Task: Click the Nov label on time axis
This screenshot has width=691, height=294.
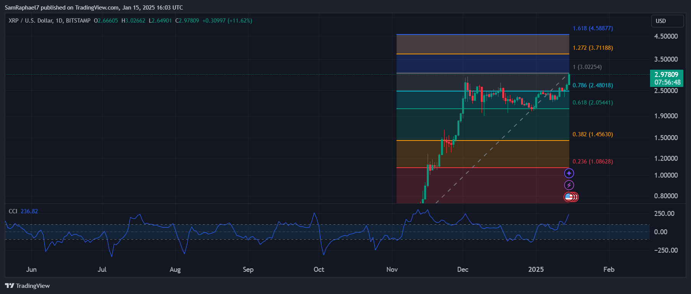Action: pos(392,269)
